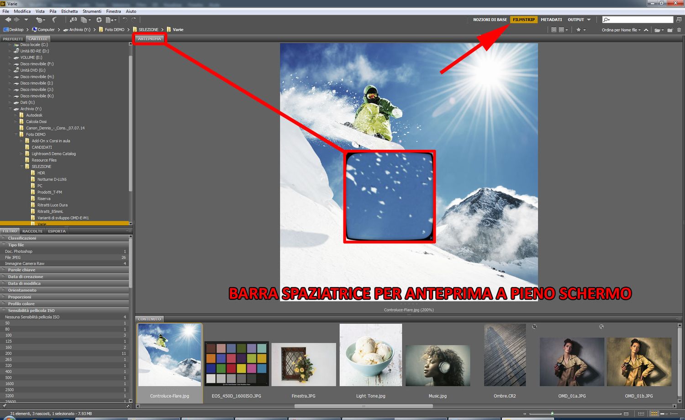Lock the thumbnail grid view
This screenshot has width=685, height=420.
click(x=641, y=414)
